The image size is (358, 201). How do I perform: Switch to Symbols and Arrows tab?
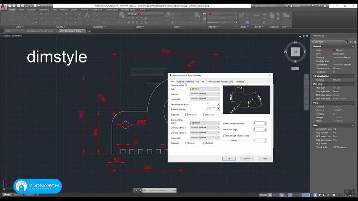tap(185, 82)
